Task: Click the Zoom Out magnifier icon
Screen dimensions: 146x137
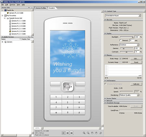Action: (x=88, y=133)
